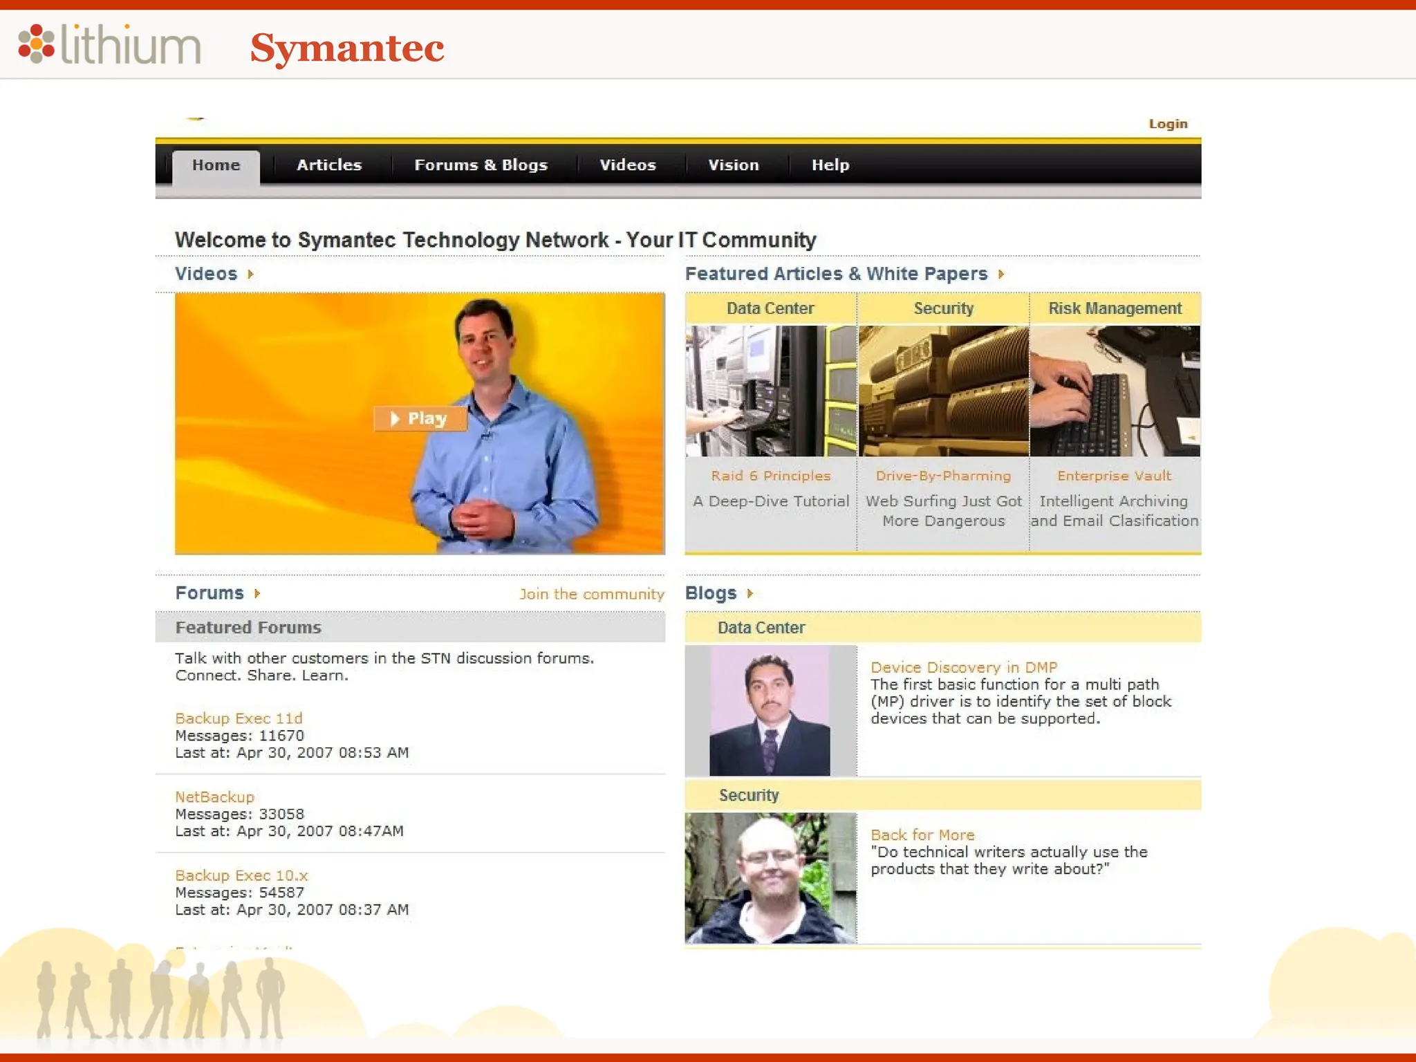Screen dimensions: 1416x1062
Task: Click Join the community link
Action: 592,594
